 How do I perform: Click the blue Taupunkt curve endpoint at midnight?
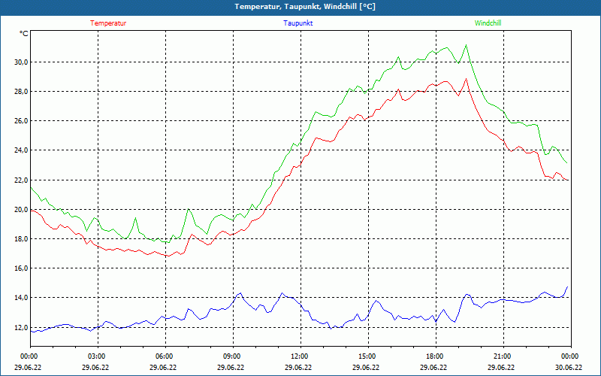567,287
